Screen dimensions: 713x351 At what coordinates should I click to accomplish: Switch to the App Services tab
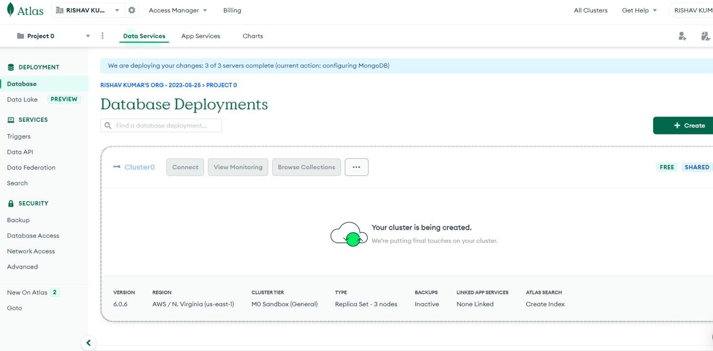201,36
